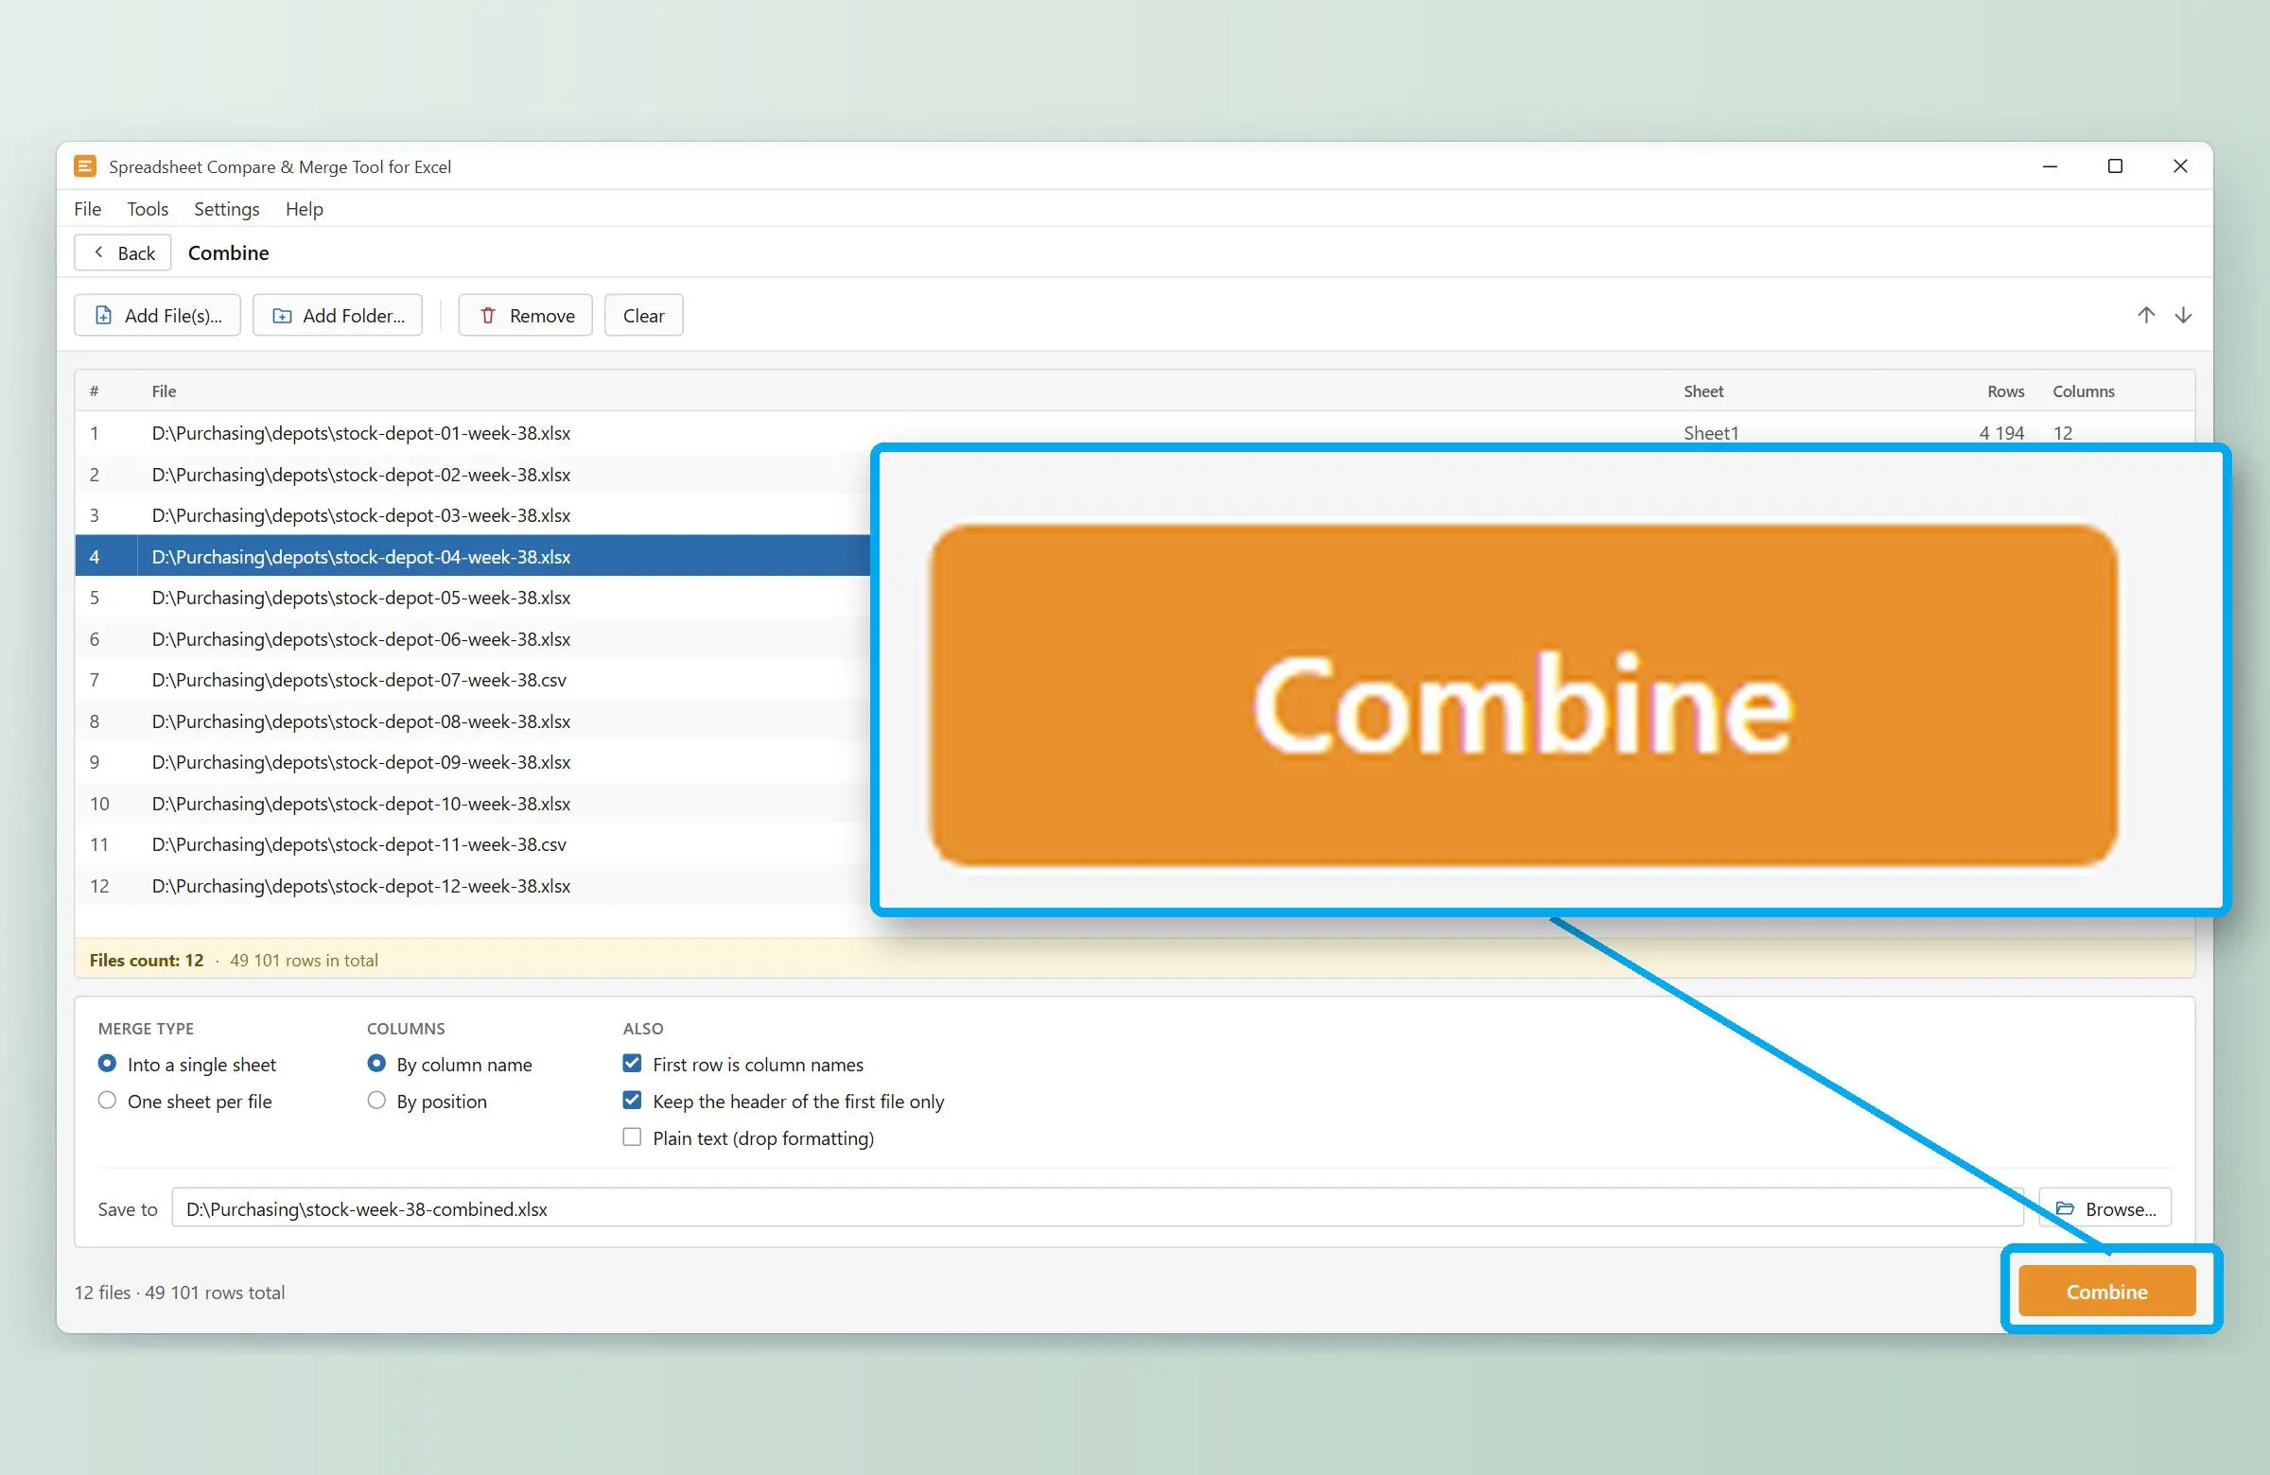Select stock-depot-10-week-38.xlsx row
This screenshot has width=2270, height=1475.
click(472, 803)
